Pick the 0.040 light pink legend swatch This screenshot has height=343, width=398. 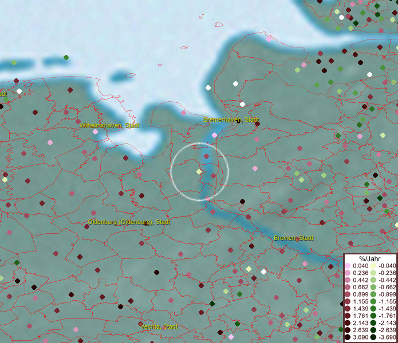click(x=348, y=266)
